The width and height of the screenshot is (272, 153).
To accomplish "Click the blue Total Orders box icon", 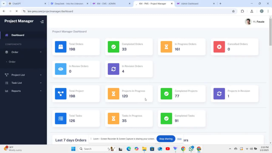I will pyautogui.click(x=61, y=47).
